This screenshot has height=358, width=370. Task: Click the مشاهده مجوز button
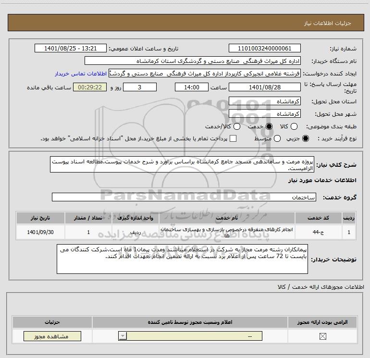52,336
